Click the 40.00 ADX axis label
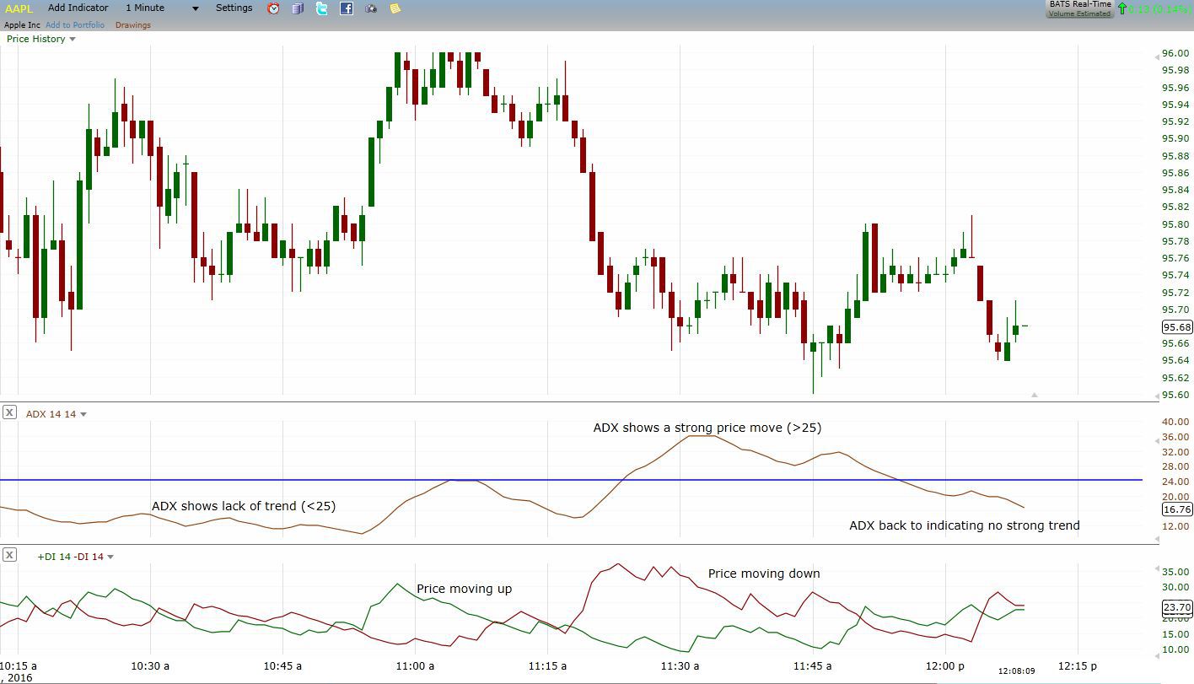The height and width of the screenshot is (684, 1194). click(x=1175, y=422)
